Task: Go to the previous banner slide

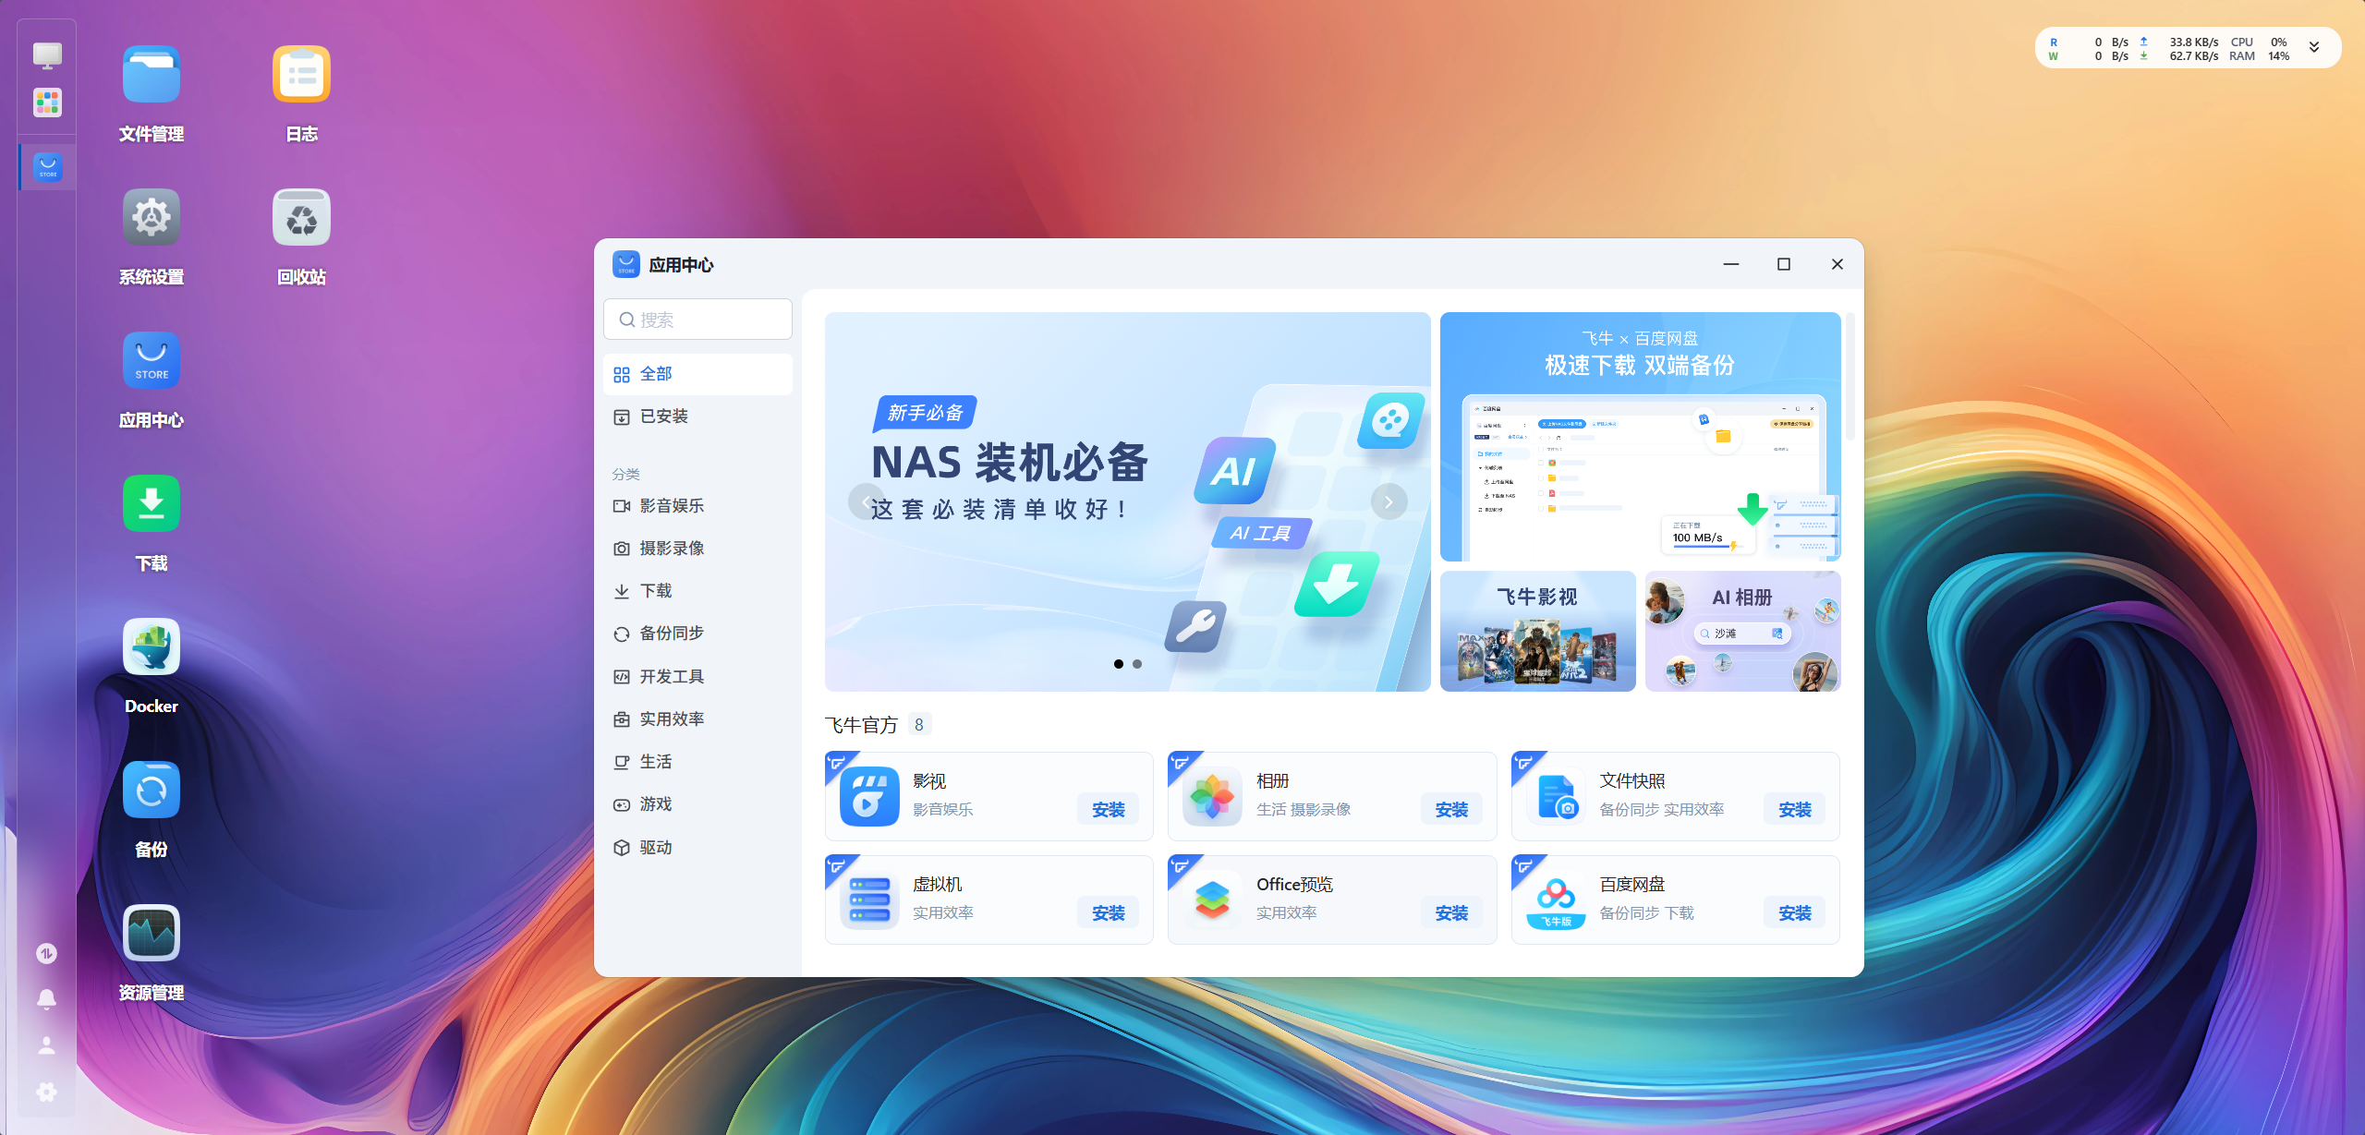Action: tap(866, 501)
